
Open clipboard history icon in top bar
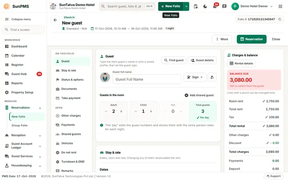point(196,6)
